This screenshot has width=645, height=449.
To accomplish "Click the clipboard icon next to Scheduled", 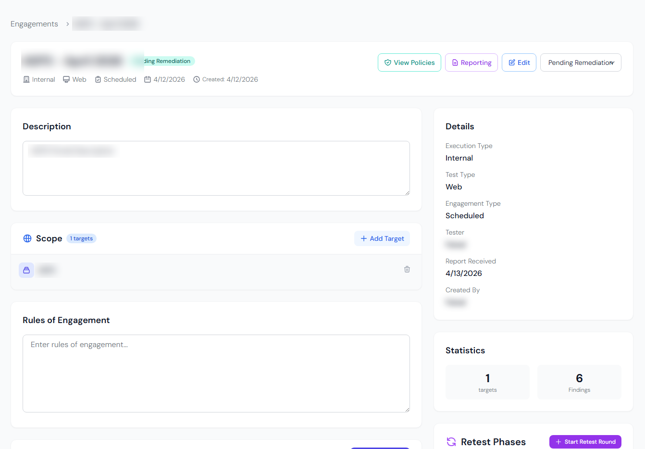I will click(x=98, y=79).
